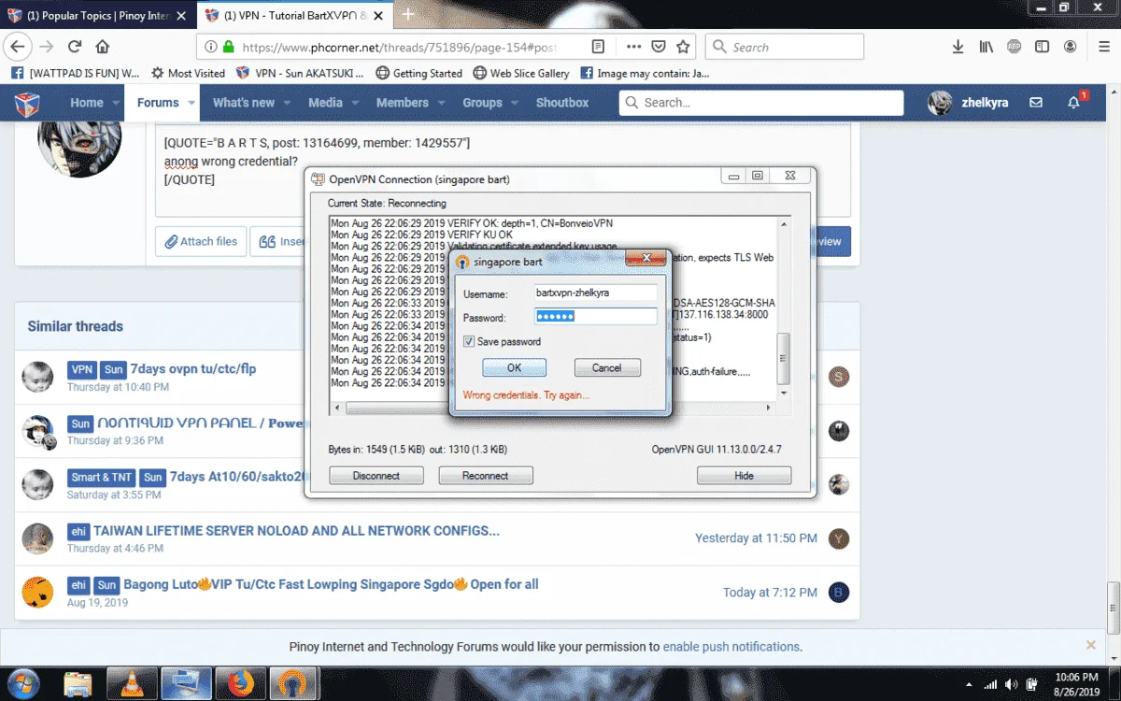Click OK in the credentials dialog
The width and height of the screenshot is (1121, 701).
point(514,368)
